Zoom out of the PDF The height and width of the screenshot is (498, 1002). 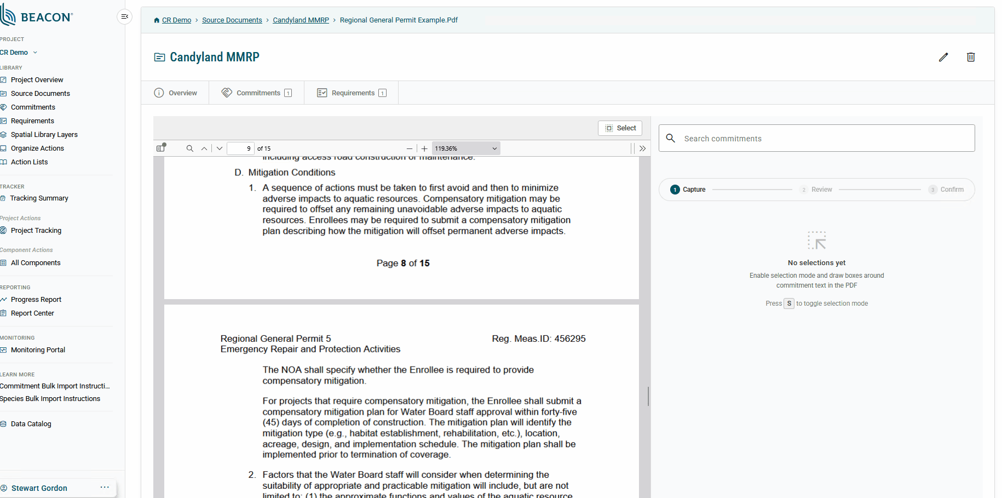(409, 148)
